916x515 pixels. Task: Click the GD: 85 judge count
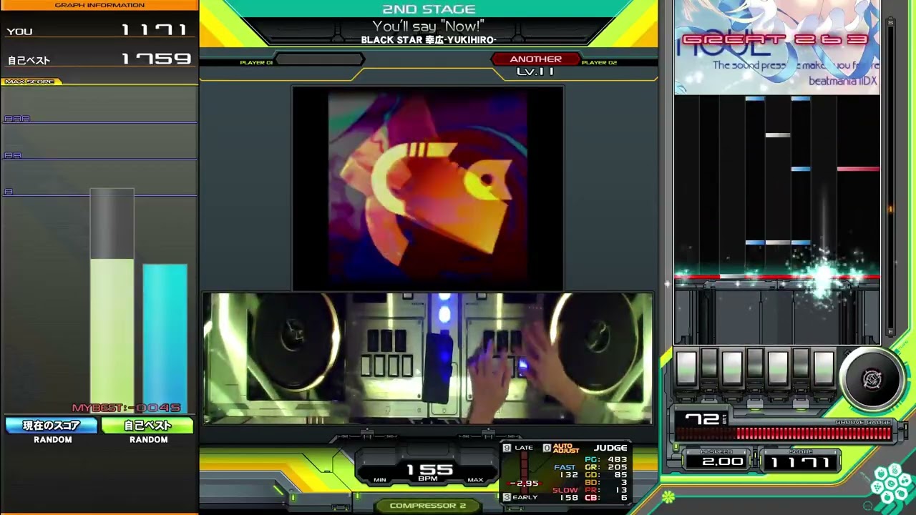605,475
